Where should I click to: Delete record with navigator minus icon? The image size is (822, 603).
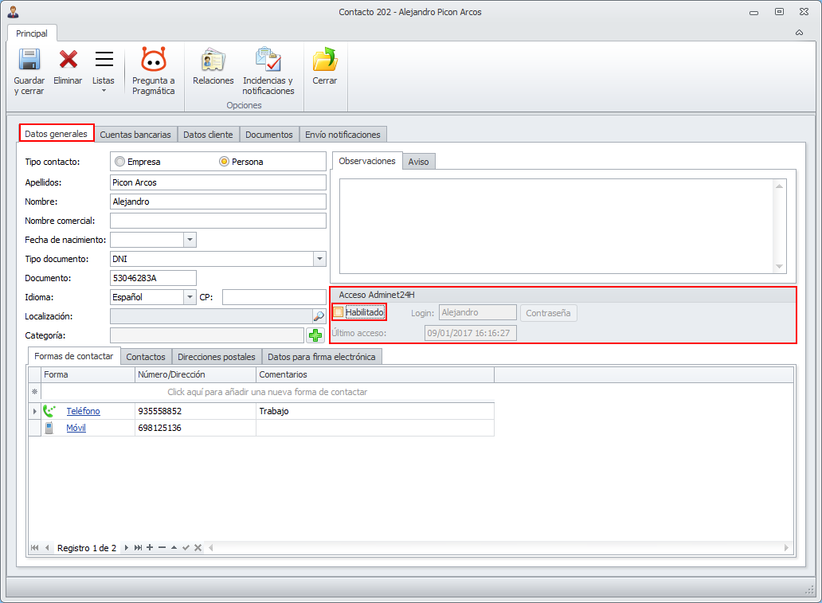pyautogui.click(x=162, y=547)
